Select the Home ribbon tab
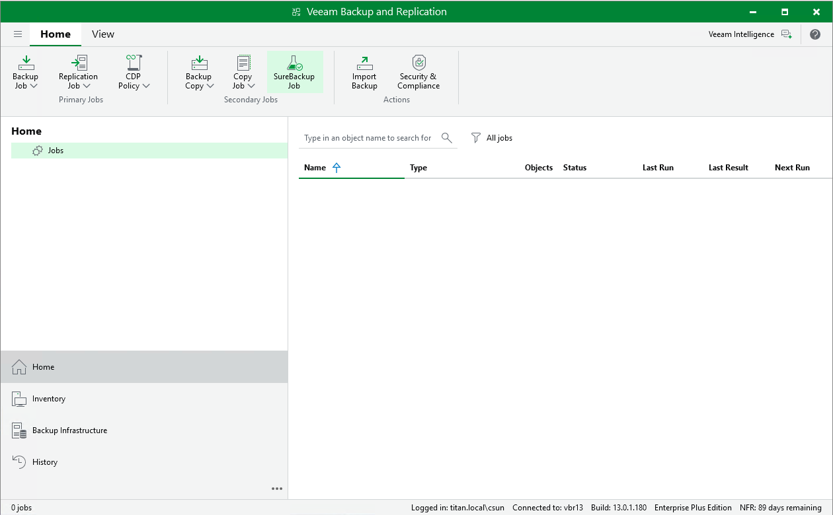 coord(56,34)
